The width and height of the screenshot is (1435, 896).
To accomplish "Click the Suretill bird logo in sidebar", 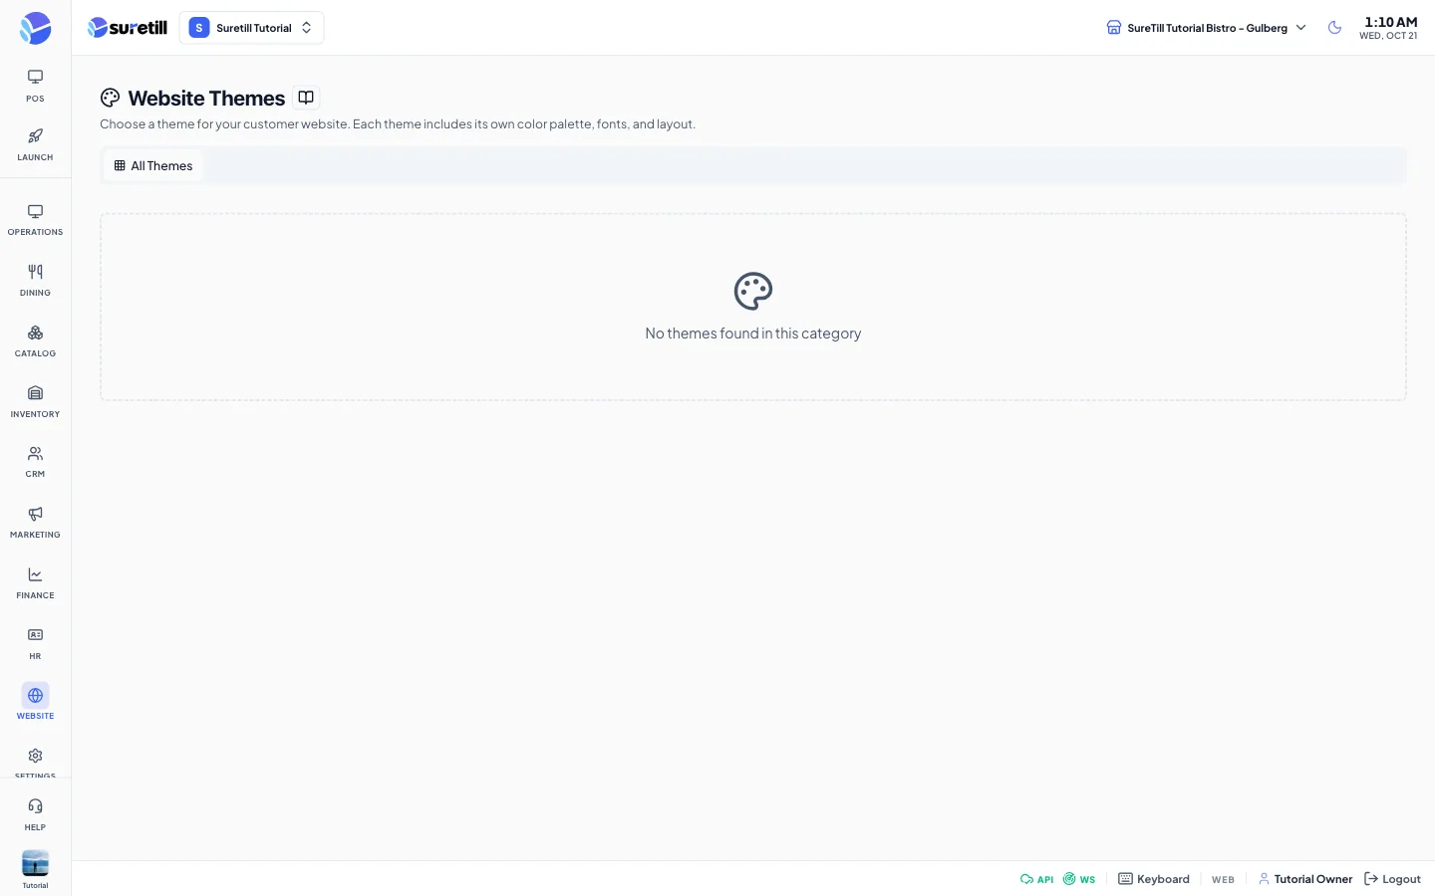I will (x=35, y=28).
